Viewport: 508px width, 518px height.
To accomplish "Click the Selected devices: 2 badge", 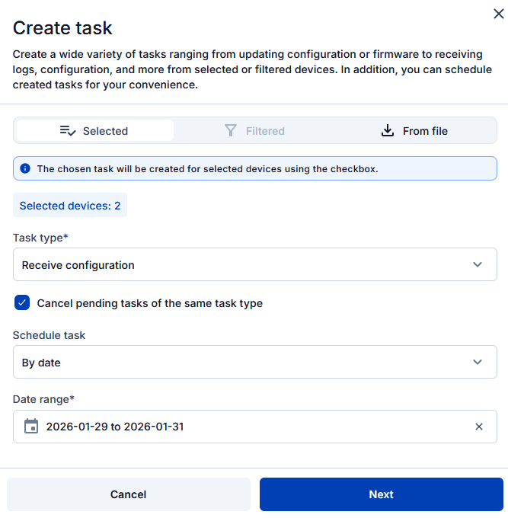I will click(x=70, y=206).
